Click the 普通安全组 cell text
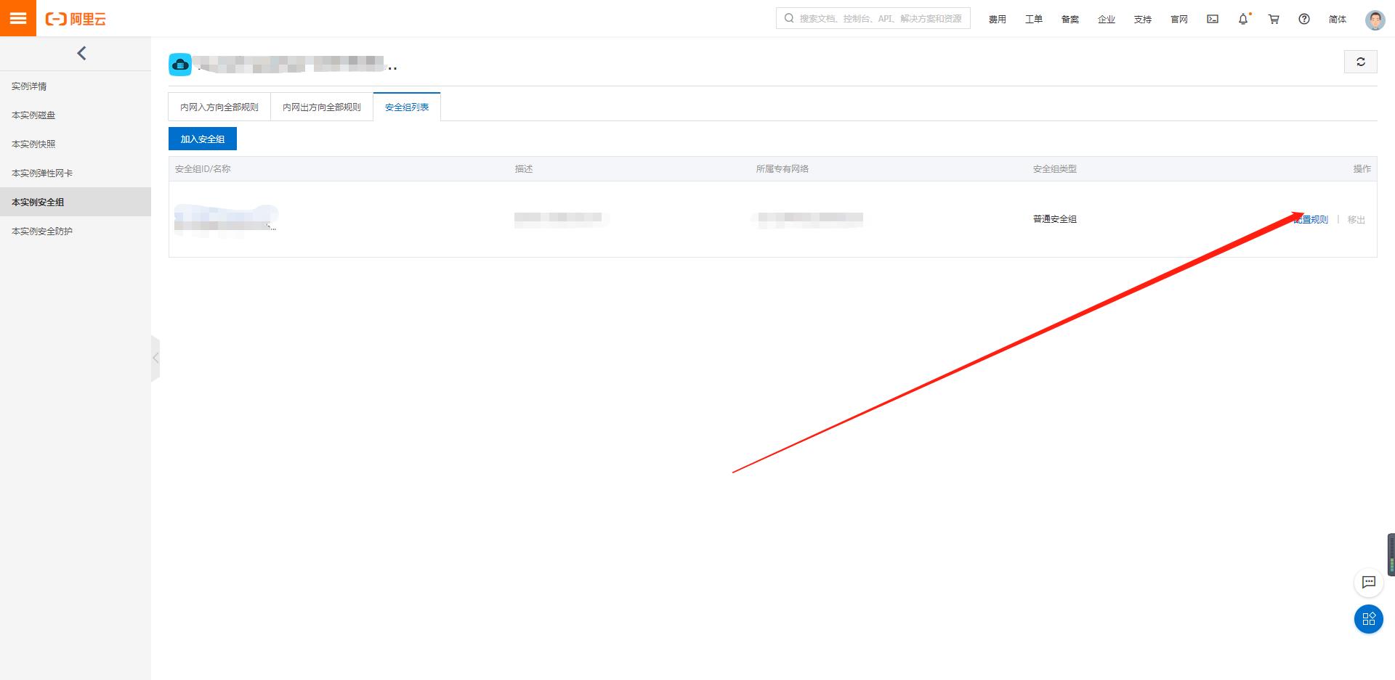The width and height of the screenshot is (1395, 680). pos(1055,219)
